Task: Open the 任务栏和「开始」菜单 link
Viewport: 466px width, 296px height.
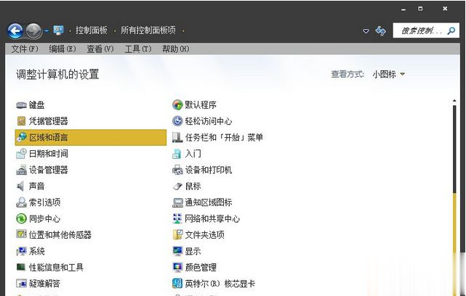Action: tap(224, 137)
